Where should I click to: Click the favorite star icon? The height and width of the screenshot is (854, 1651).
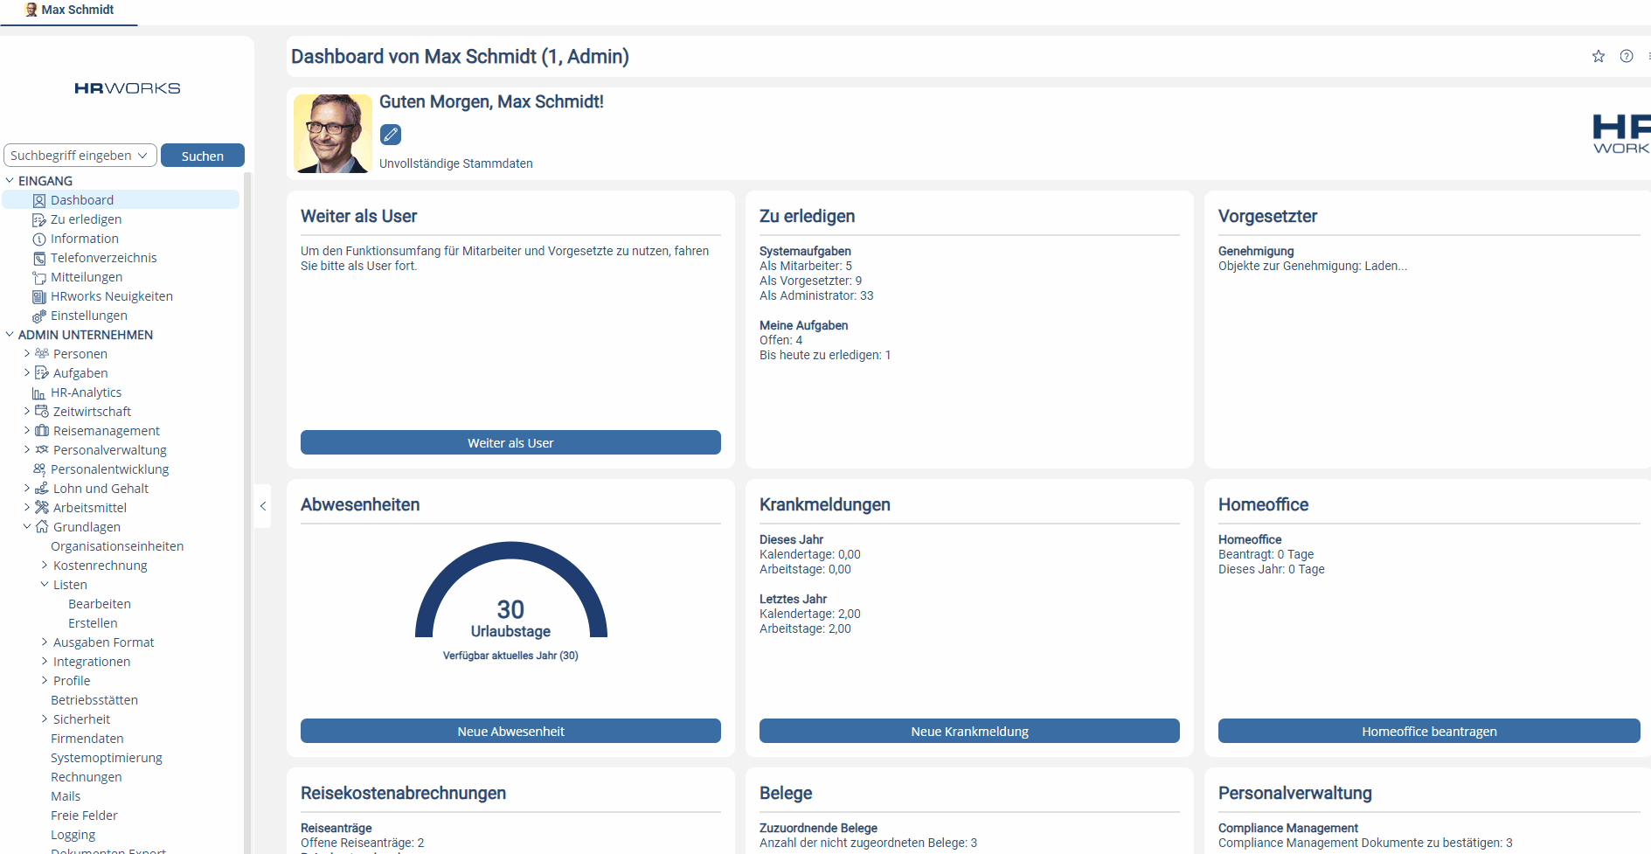(x=1598, y=56)
